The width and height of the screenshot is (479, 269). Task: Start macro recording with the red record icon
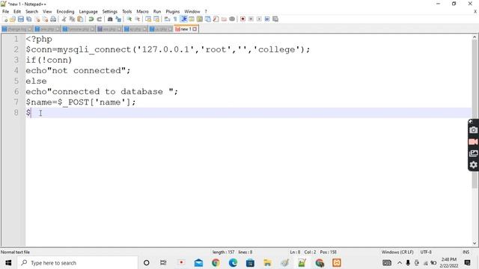242,19
